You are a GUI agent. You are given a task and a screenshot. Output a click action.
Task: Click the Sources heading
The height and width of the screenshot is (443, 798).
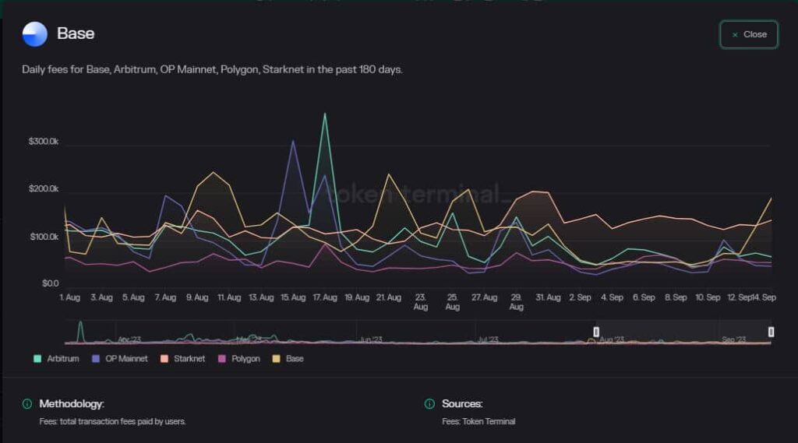click(x=462, y=404)
